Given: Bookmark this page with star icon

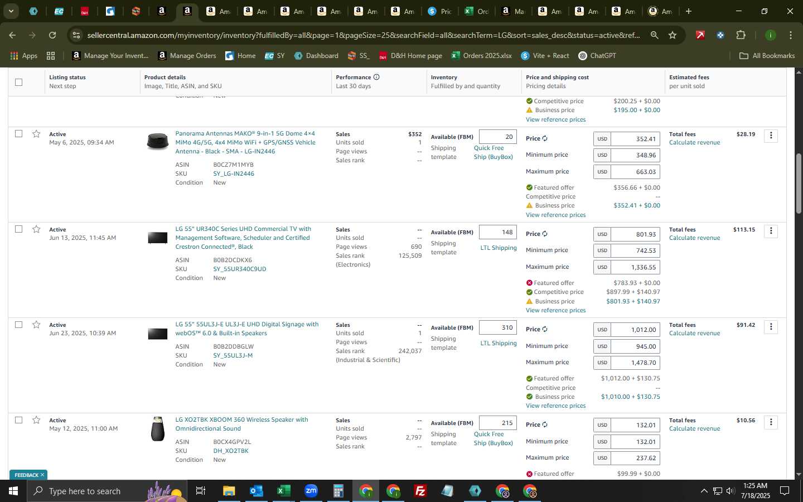Looking at the screenshot, I should coord(673,35).
